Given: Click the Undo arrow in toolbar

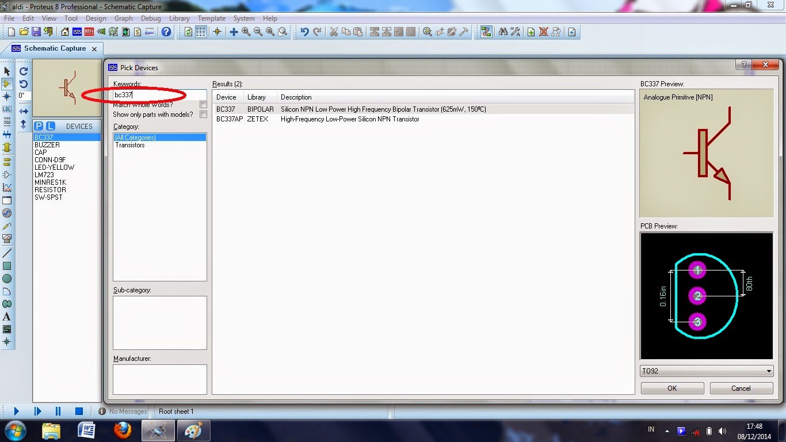Looking at the screenshot, I should 304,32.
